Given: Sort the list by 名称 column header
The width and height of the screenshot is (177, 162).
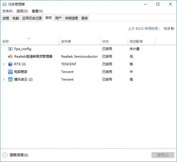Looking at the screenshot, I should click(x=6, y=41).
